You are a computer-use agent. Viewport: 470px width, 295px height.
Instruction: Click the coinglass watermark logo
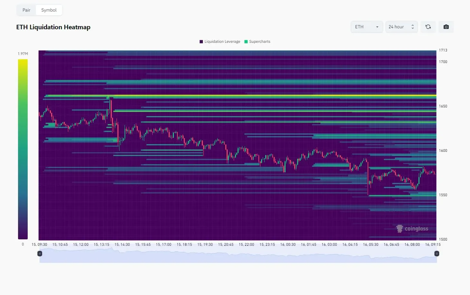[412, 229]
